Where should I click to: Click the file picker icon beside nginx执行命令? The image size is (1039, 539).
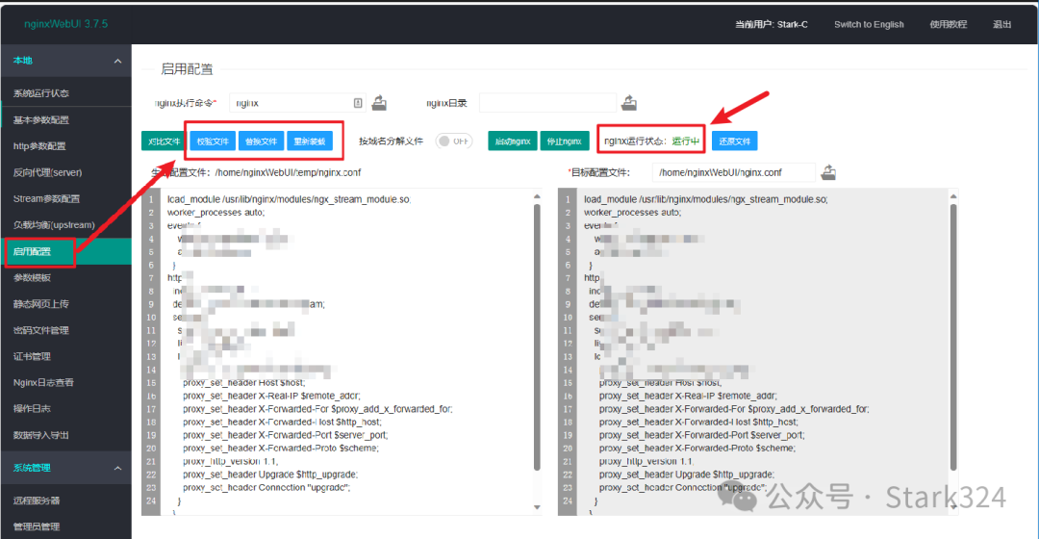[x=379, y=102]
